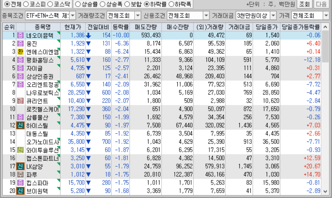Click the 증 badge icon beside 웅진
Screen dimensions: 332x198
pyautogui.click(x=20, y=44)
